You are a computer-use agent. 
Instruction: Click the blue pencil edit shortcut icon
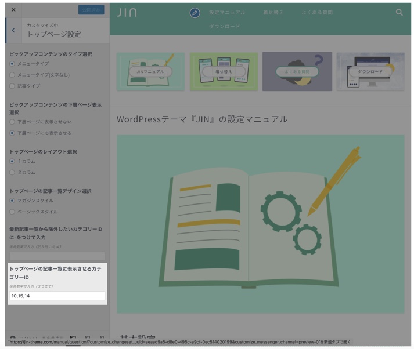[195, 13]
